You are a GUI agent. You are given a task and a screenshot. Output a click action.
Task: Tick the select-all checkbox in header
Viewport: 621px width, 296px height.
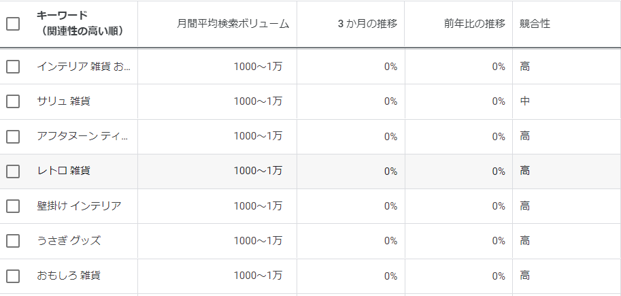[13, 24]
